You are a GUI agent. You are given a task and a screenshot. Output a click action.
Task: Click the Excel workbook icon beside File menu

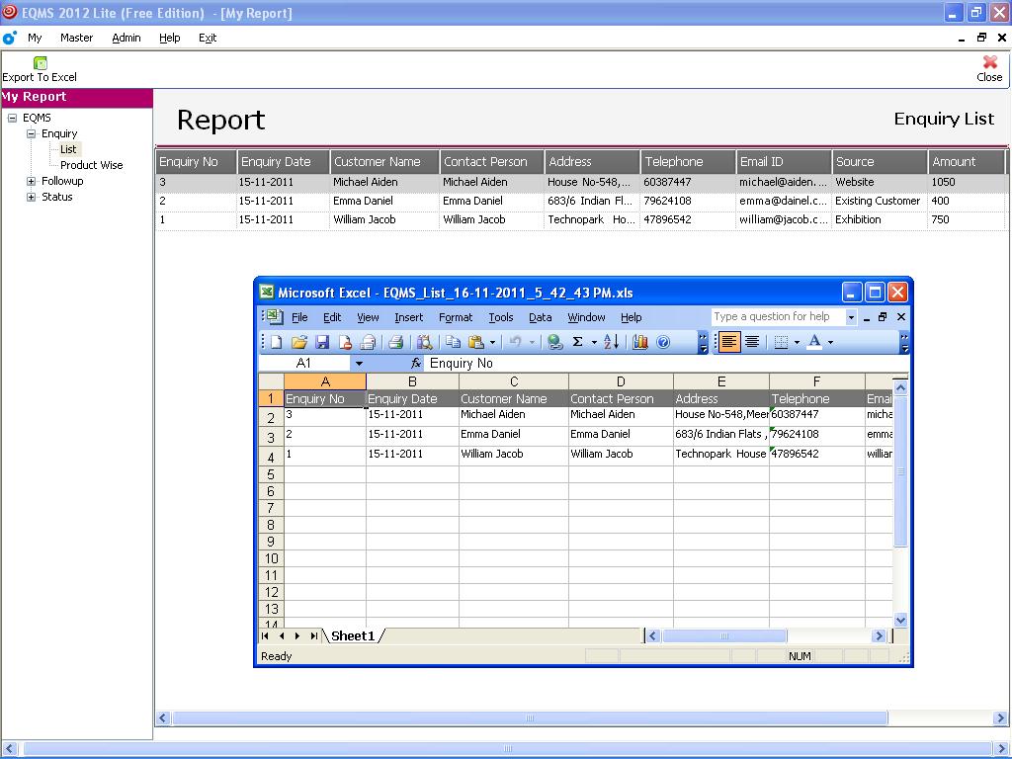point(275,316)
